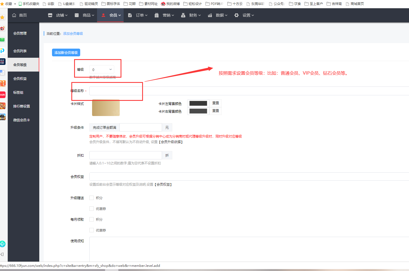The width and height of the screenshot is (409, 271).
Task: Click the green plus sidebar icon
Action: pyautogui.click(x=2, y=244)
